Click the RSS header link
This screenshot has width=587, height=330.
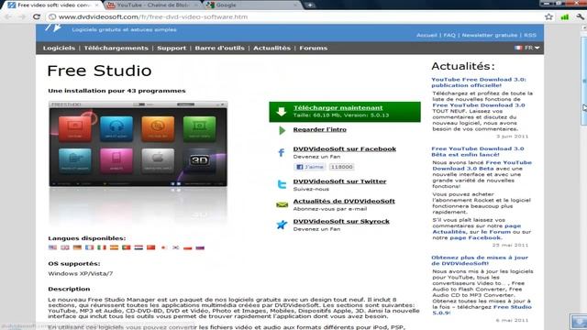pyautogui.click(x=530, y=35)
